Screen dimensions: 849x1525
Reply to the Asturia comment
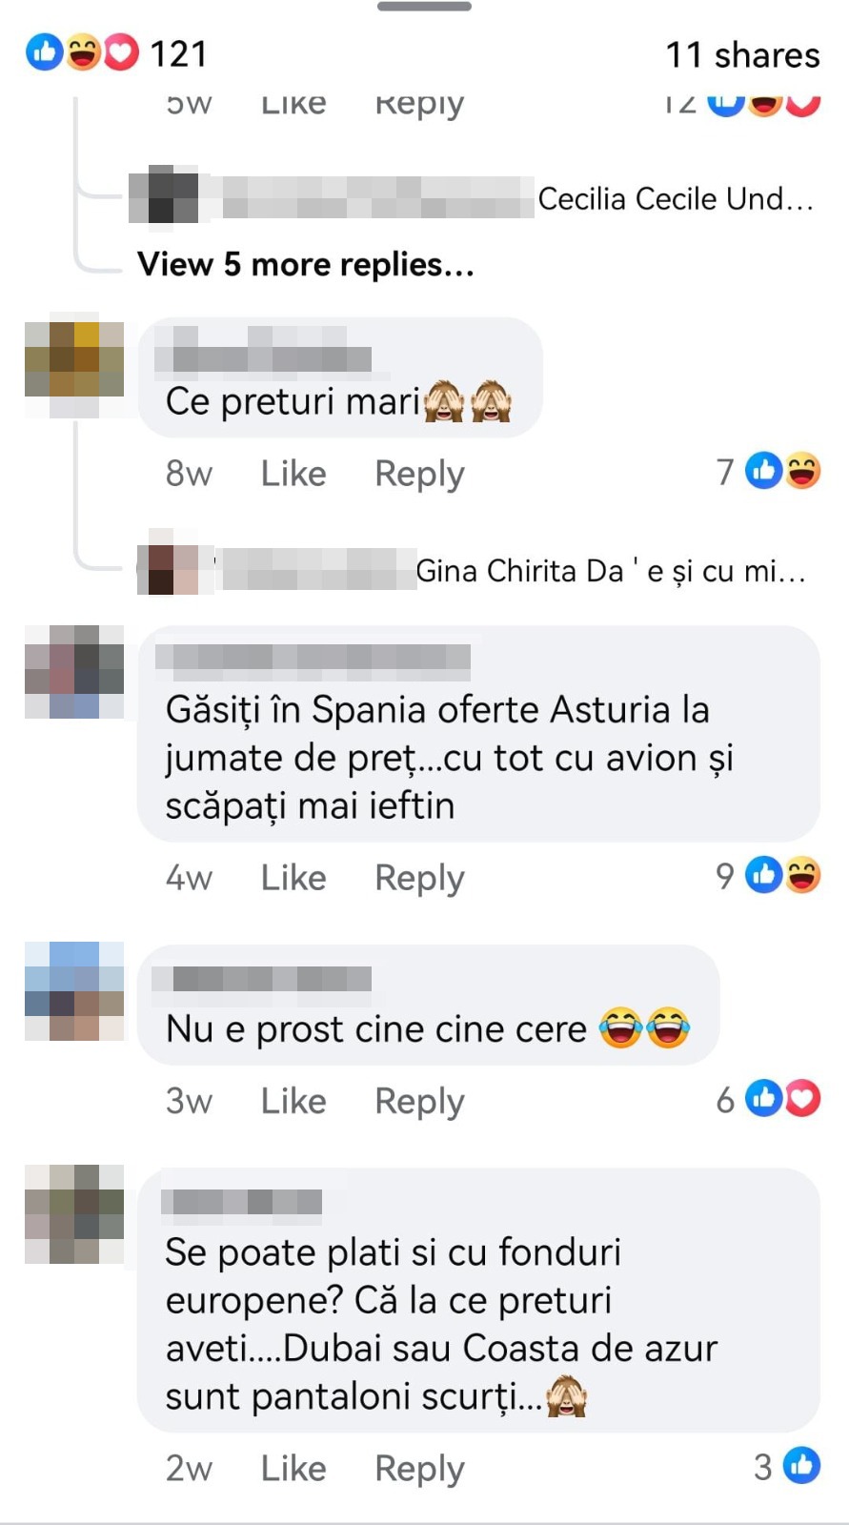click(419, 878)
